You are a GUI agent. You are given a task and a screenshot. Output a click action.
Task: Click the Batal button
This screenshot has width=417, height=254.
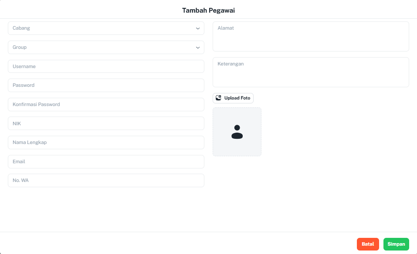tap(368, 244)
